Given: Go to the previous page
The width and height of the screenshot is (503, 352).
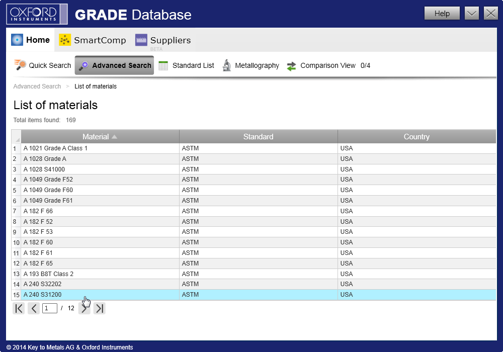Looking at the screenshot, I should (34, 308).
